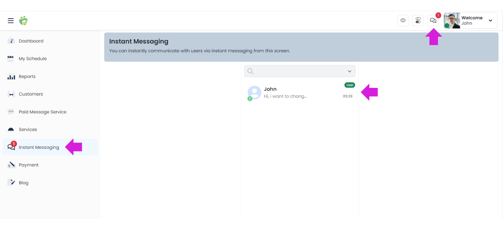This screenshot has width=503, height=230.
Task: Click John's avatar in conversation list
Action: click(x=254, y=92)
